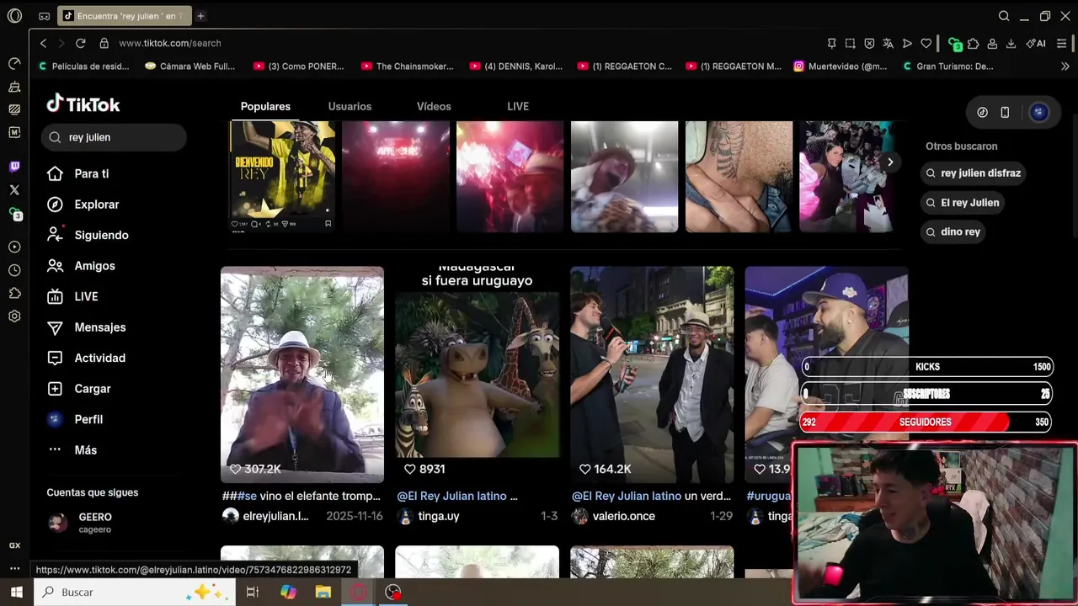Add page to bookmarks with heart icon

point(926,43)
